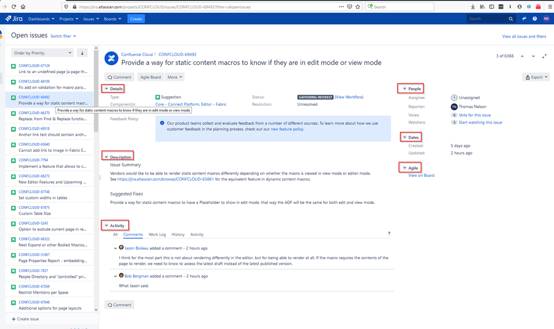Image resolution: width=554 pixels, height=329 pixels.
Task: Open Jira feedback megaphone icon
Action: [524, 19]
